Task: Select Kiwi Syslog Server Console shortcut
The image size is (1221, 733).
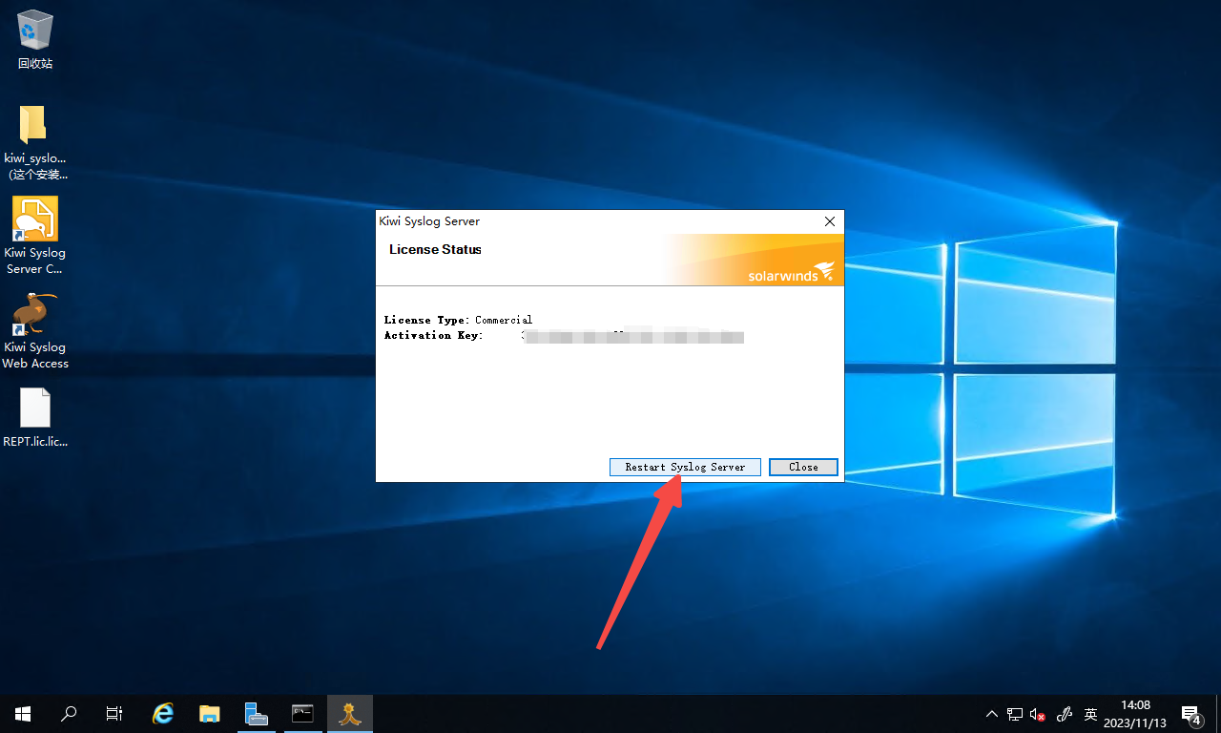Action: point(35,236)
